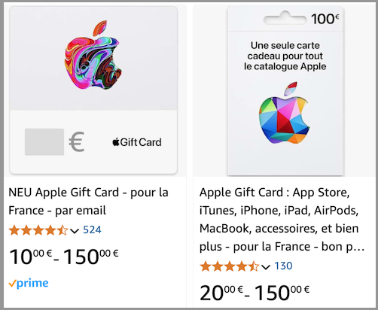Open the email gift card product image
This screenshot has width=378, height=310.
click(x=93, y=90)
